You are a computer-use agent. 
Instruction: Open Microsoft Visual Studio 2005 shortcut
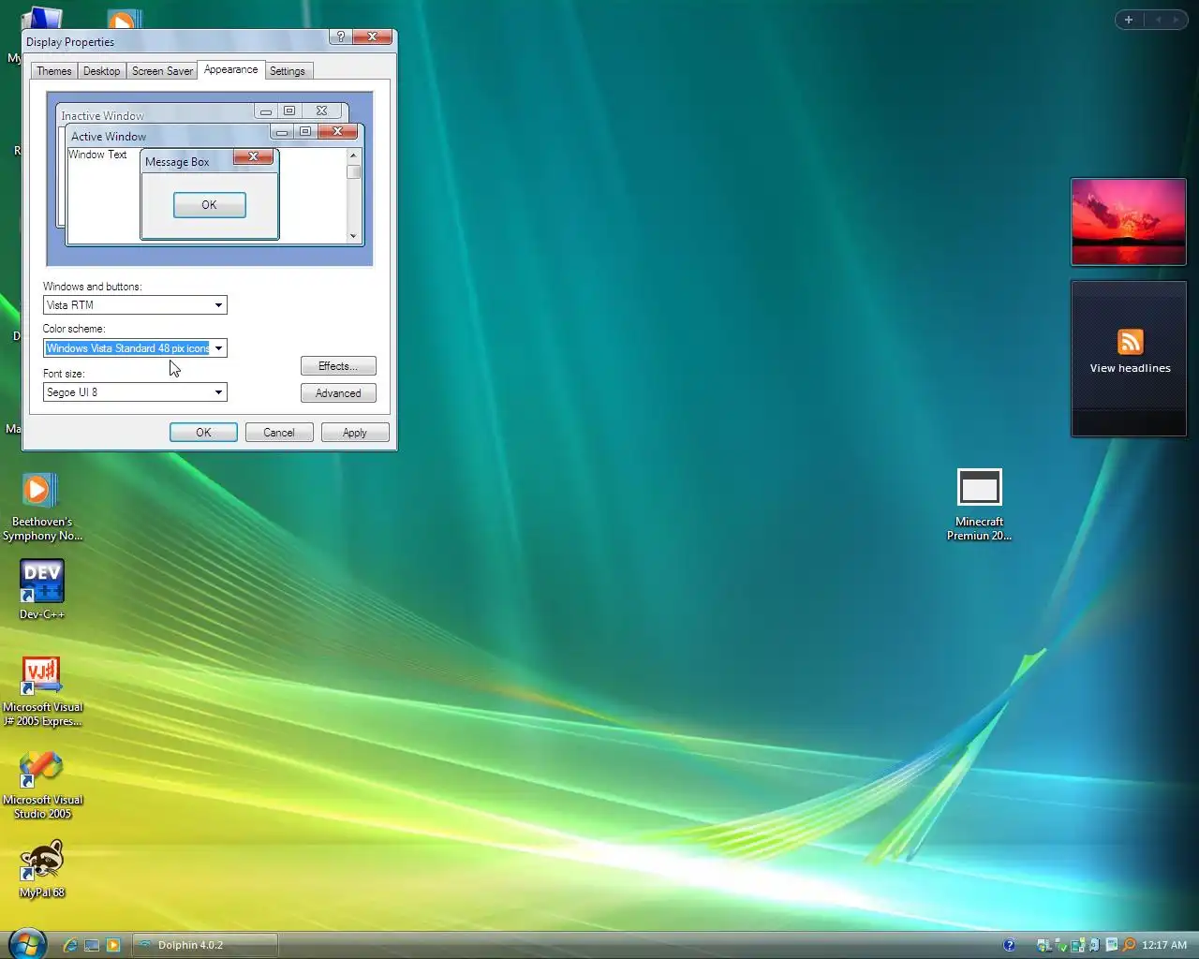tap(42, 785)
